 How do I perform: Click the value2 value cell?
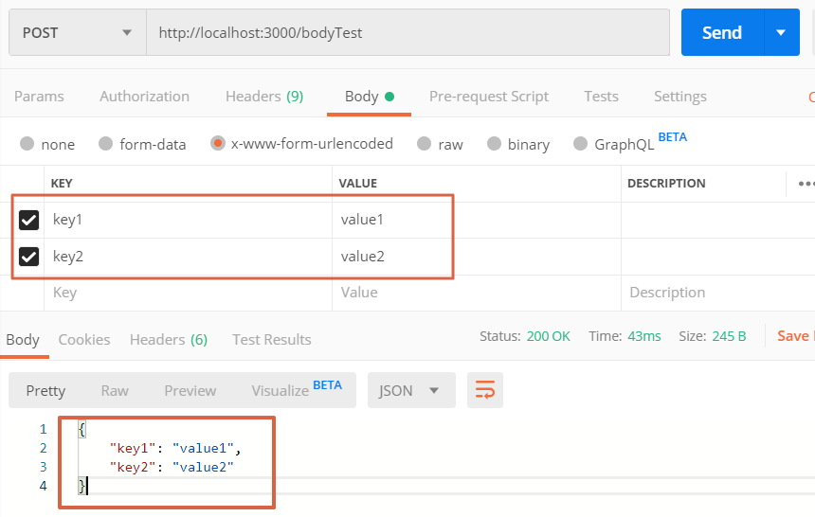tap(477, 257)
